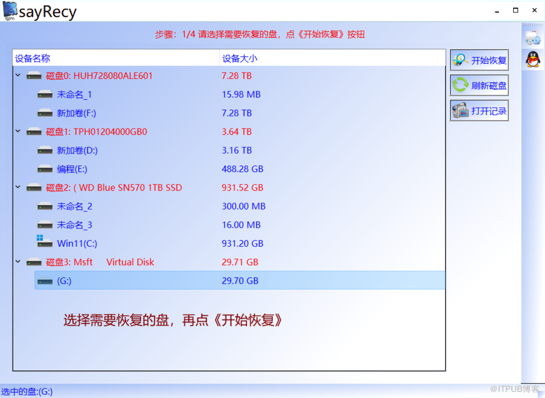The width and height of the screenshot is (545, 398).
Task: Click the drive icon beside 编程(E:)
Action: pyautogui.click(x=45, y=169)
